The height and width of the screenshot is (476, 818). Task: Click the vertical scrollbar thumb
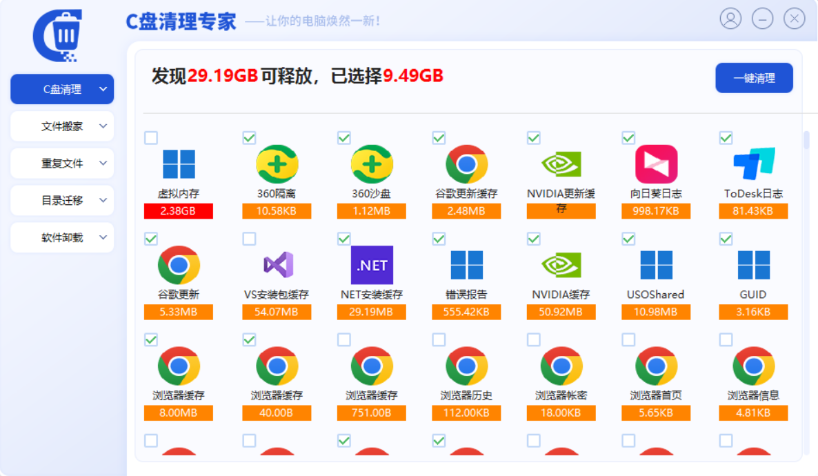806,139
